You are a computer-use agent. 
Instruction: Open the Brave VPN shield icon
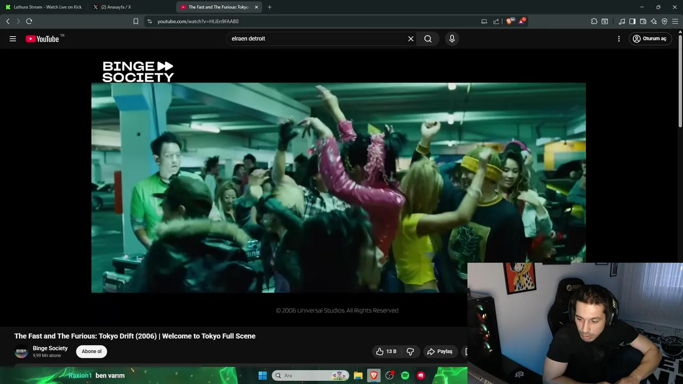[664, 21]
